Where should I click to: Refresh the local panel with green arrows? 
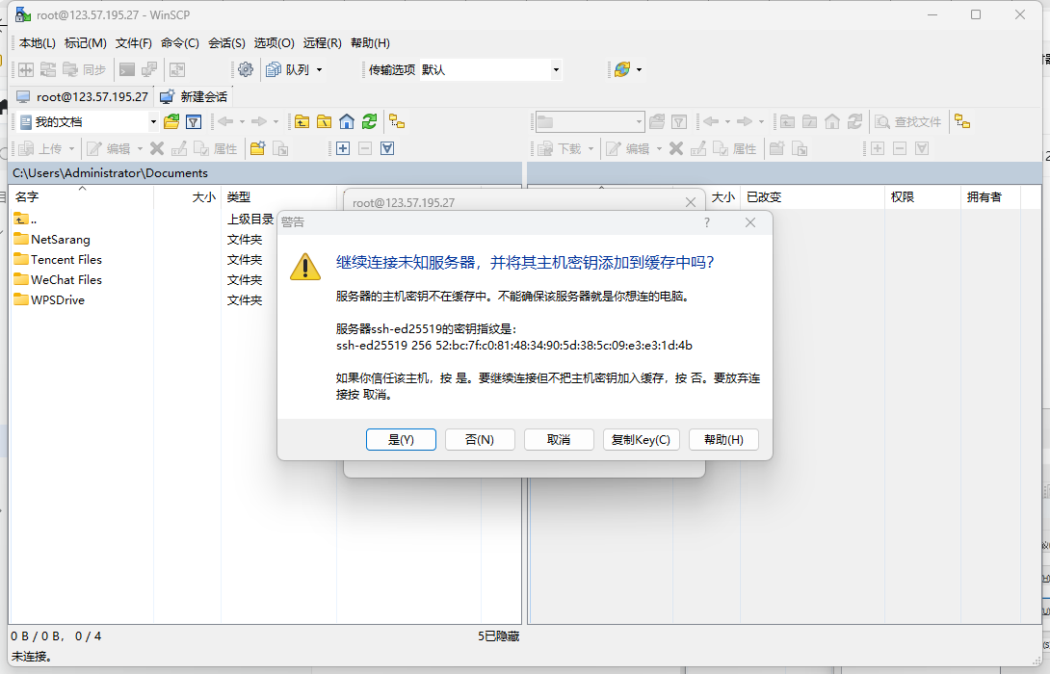point(369,122)
